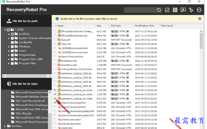Uncheck the ashampoo_backup_pro12-de file checkbox
Screen dimensions: 207x129
pos(55,90)
